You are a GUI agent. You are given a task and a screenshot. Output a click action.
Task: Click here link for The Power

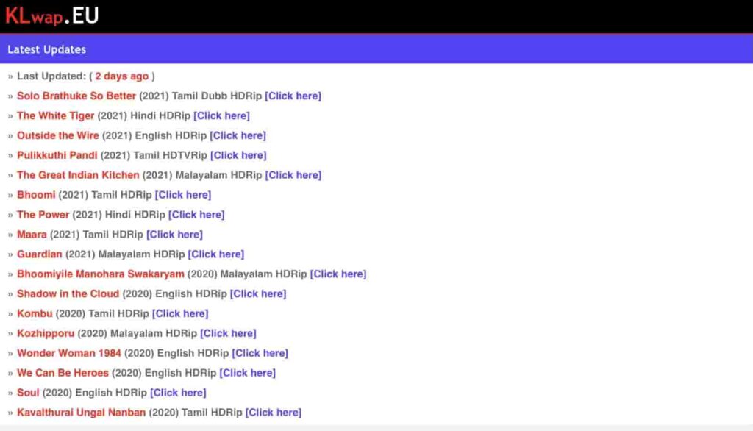[197, 214]
